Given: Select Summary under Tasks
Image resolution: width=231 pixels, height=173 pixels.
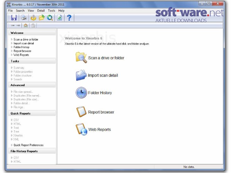Looking at the screenshot, I should pyautogui.click(x=19, y=68).
